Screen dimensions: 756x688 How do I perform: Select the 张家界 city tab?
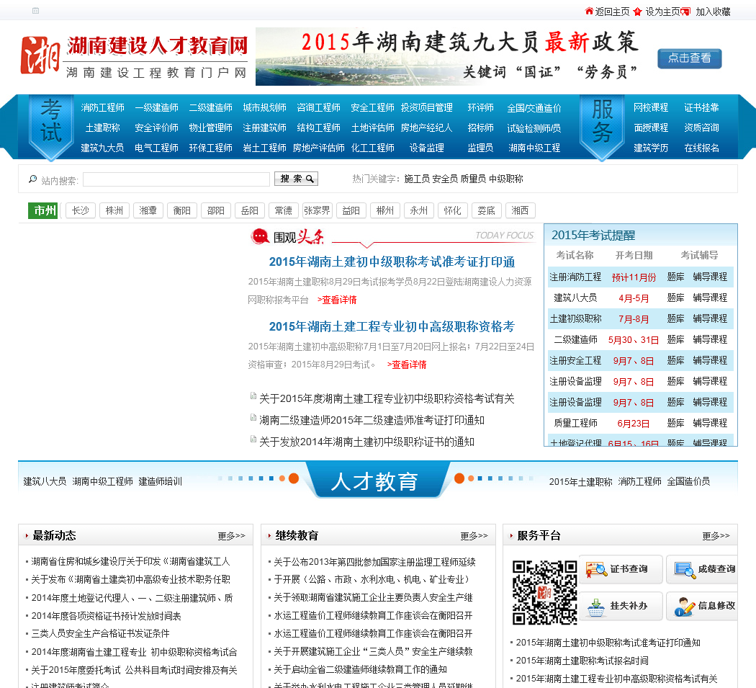(x=318, y=210)
